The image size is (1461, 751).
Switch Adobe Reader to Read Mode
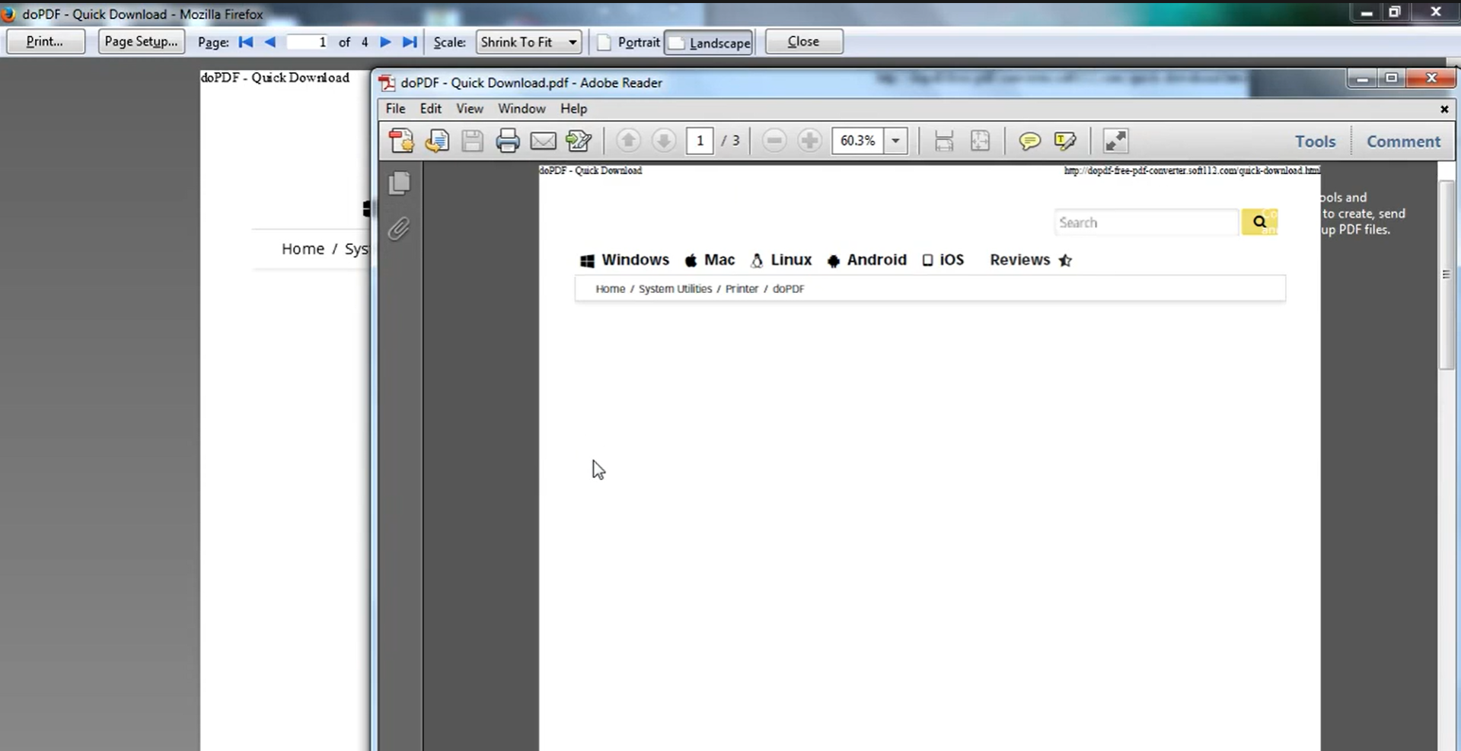point(1115,141)
